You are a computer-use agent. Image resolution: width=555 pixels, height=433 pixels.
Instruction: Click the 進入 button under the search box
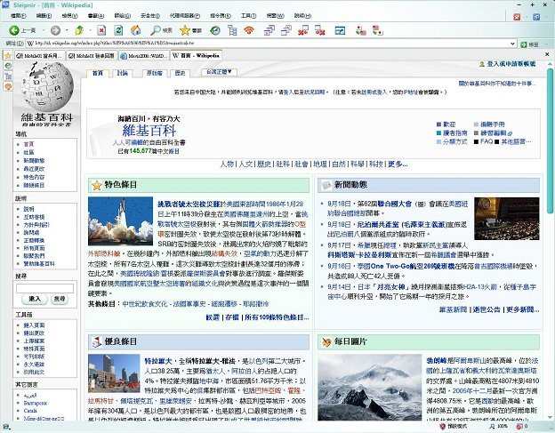tap(35, 300)
